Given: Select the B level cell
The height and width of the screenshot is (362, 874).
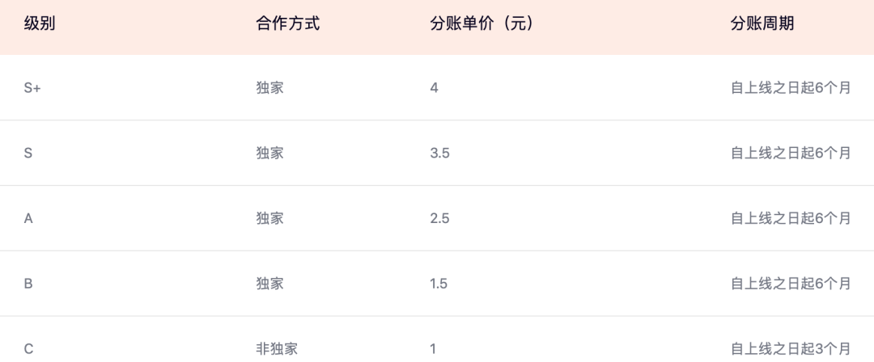Looking at the screenshot, I should coord(28,284).
